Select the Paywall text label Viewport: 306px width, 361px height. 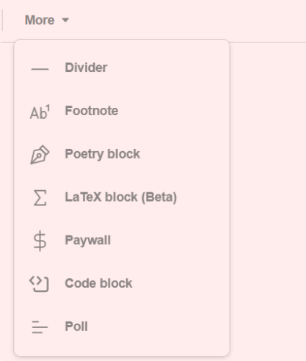pos(88,240)
